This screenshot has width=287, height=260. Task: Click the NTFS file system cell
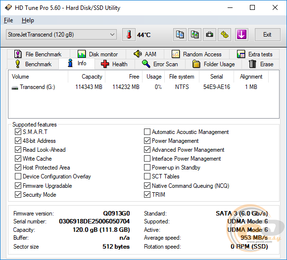pyautogui.click(x=182, y=87)
